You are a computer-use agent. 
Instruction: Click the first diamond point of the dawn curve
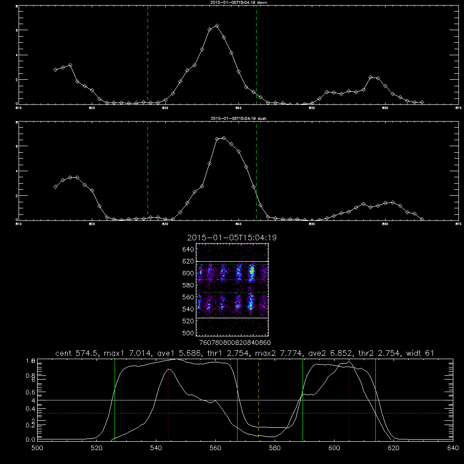click(55, 70)
